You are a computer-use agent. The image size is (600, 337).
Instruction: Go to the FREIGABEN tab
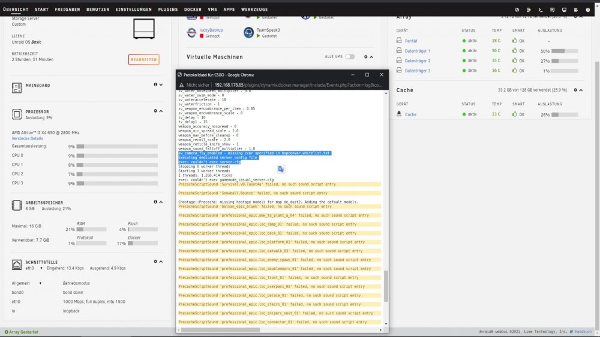tap(67, 10)
